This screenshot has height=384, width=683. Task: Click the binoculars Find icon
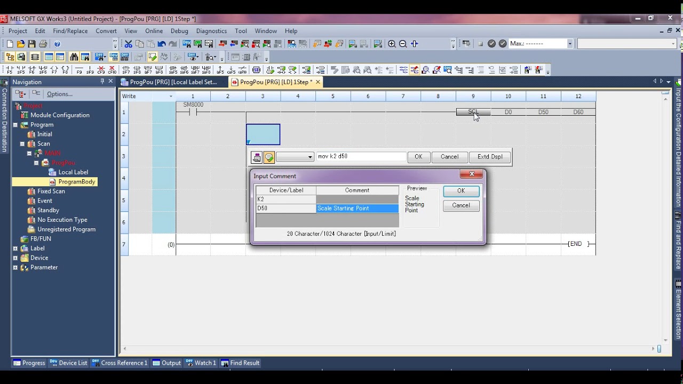[74, 57]
